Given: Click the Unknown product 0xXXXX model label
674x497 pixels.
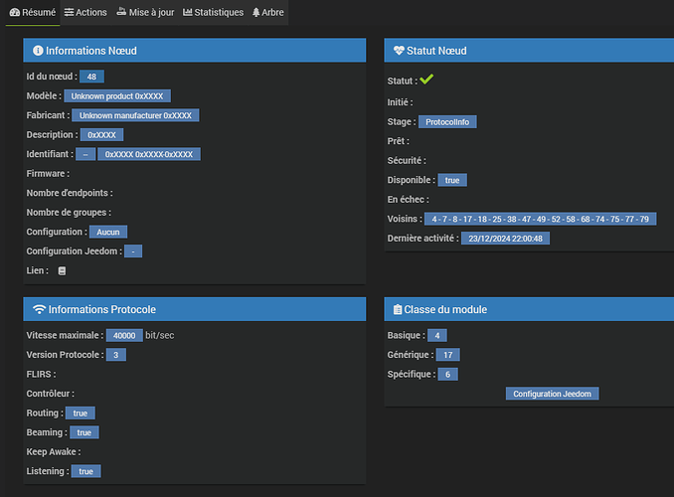Looking at the screenshot, I should (119, 96).
